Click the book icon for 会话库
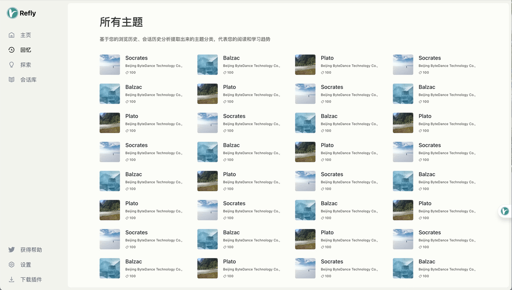Image resolution: width=512 pixels, height=290 pixels. click(x=12, y=80)
